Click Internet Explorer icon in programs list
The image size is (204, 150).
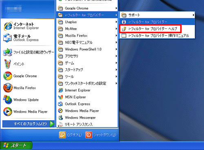60,90
